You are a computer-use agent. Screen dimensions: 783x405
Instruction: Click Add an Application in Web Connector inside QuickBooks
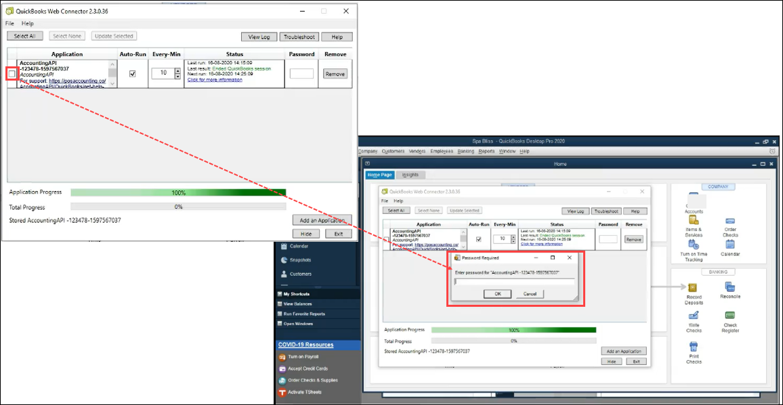coord(624,351)
